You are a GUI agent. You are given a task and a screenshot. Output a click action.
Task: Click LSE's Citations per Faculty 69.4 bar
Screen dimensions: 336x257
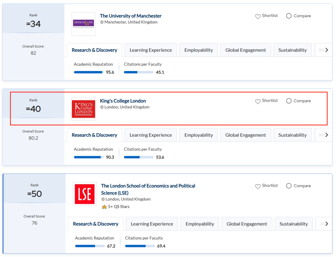pyautogui.click(x=140, y=246)
